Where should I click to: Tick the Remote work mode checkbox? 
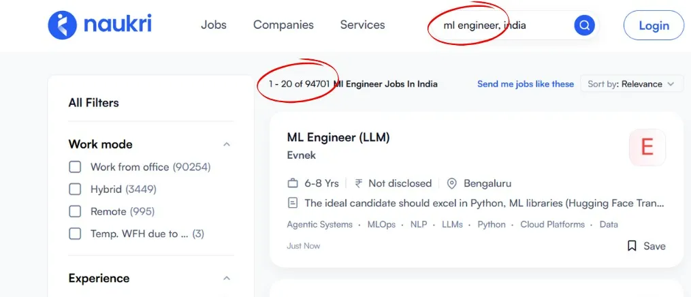pos(75,212)
